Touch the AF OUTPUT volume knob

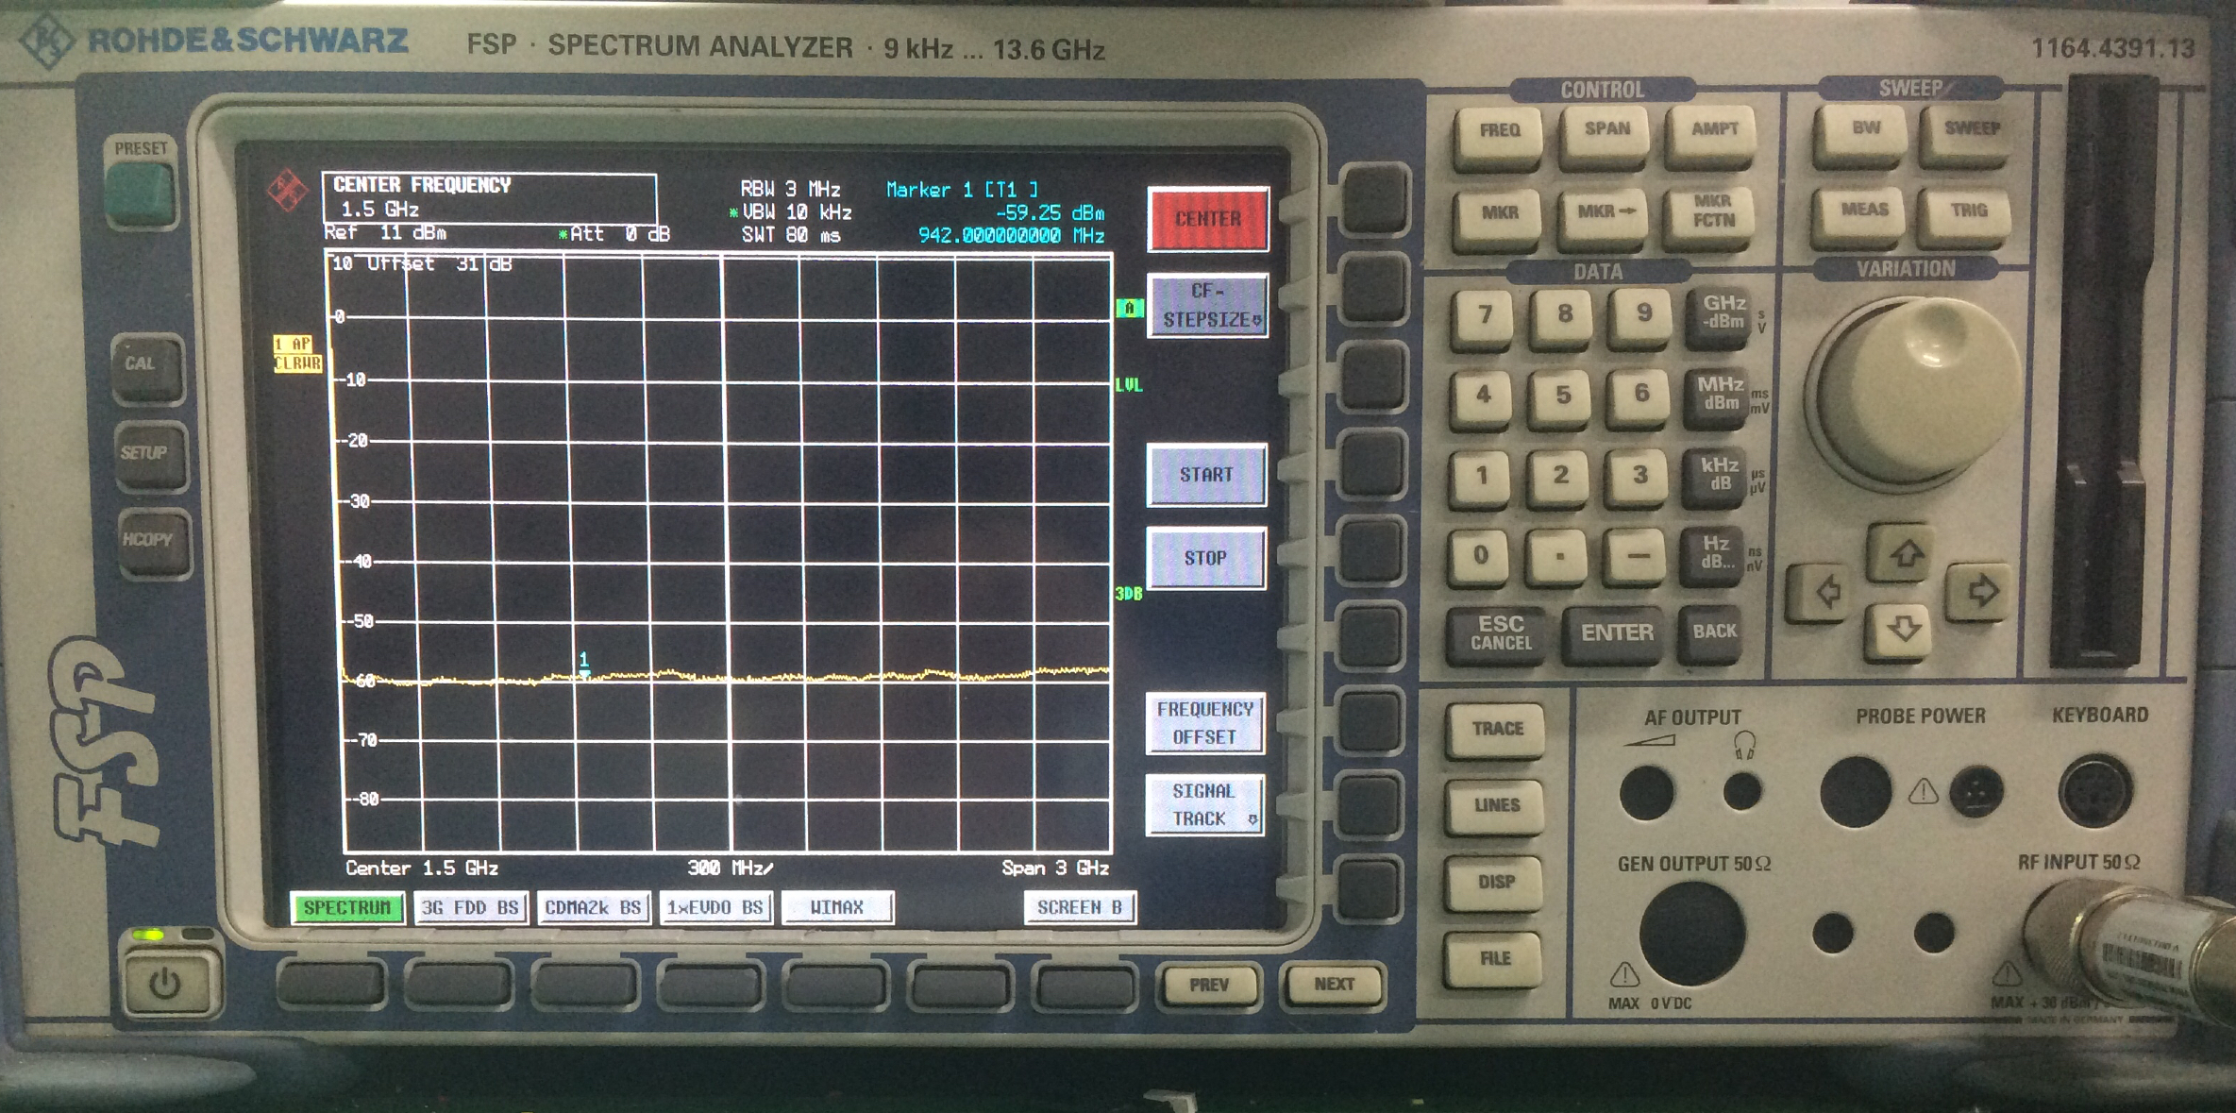tap(1646, 792)
